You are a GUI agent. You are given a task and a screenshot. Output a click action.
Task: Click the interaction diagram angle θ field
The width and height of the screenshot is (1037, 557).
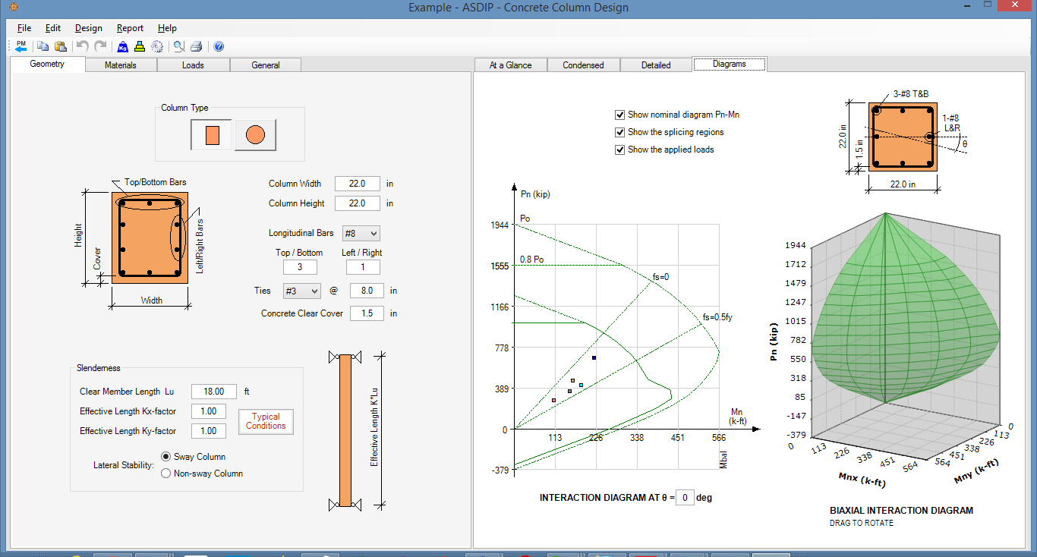tap(684, 498)
